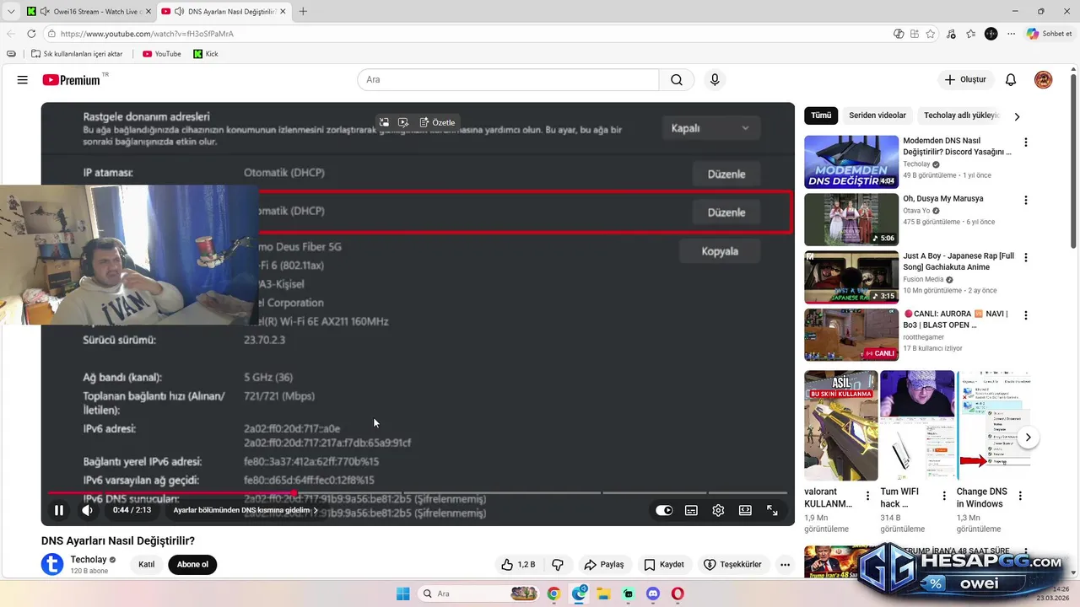Dislike the video

tap(558, 565)
